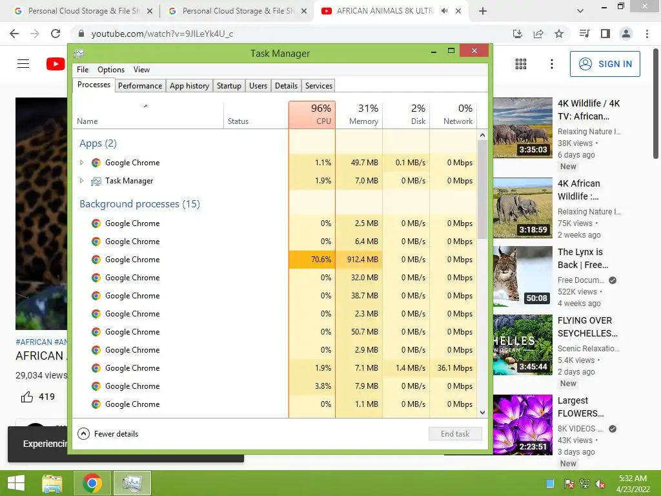This screenshot has height=496, width=661.
Task: Reload the YouTube page
Action: 56,34
